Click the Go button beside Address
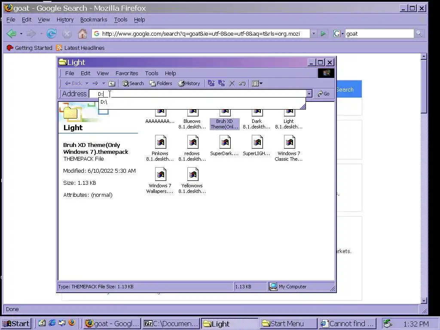The width and height of the screenshot is (440, 330). (x=324, y=94)
